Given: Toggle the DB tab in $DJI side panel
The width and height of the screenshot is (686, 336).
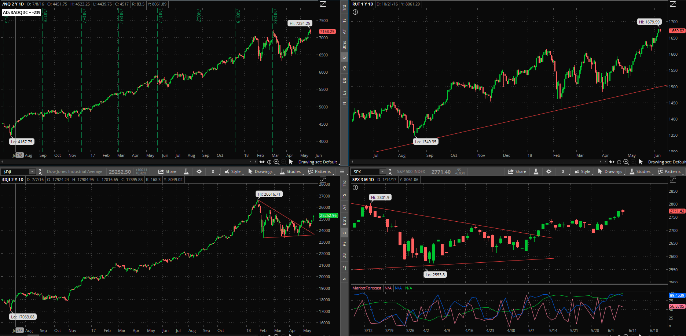Looking at the screenshot, I should pyautogui.click(x=344, y=256).
